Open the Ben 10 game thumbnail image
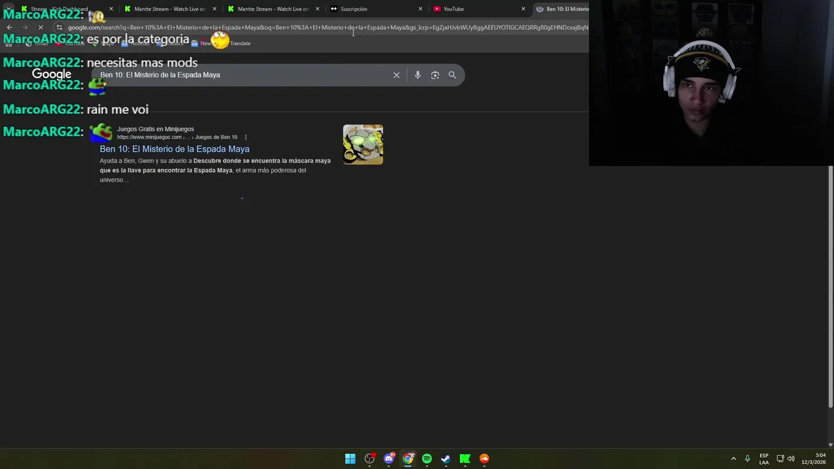The height and width of the screenshot is (469, 834). tap(363, 145)
